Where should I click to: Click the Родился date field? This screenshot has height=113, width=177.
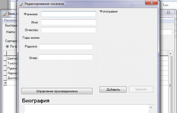[x=66, y=47]
